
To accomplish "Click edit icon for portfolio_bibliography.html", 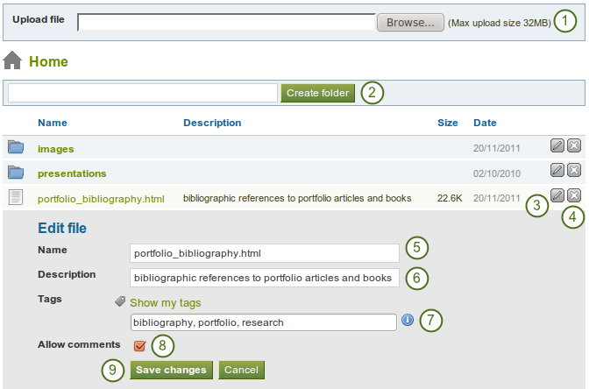I will pos(557,195).
